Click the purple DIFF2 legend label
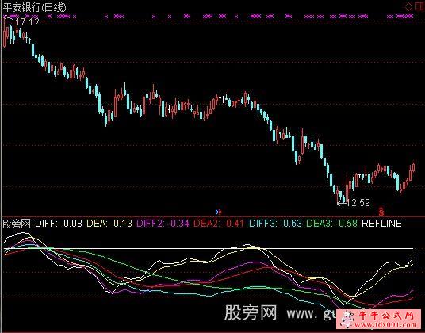This screenshot has height=333, width=425. tap(163, 224)
